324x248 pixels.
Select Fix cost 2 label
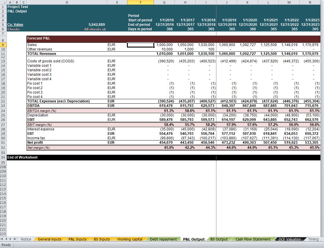pyautogui.click(x=35, y=88)
